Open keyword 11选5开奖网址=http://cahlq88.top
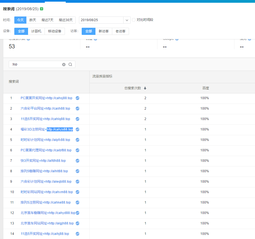This screenshot has height=239, width=255. pyautogui.click(x=45, y=119)
